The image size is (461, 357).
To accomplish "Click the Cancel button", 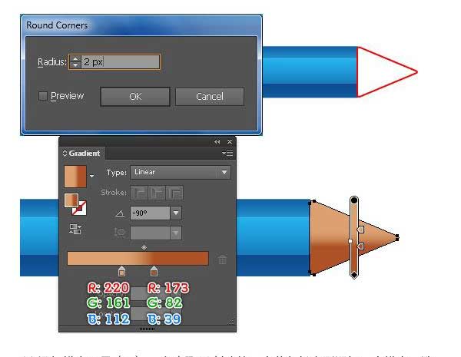I will tap(210, 97).
